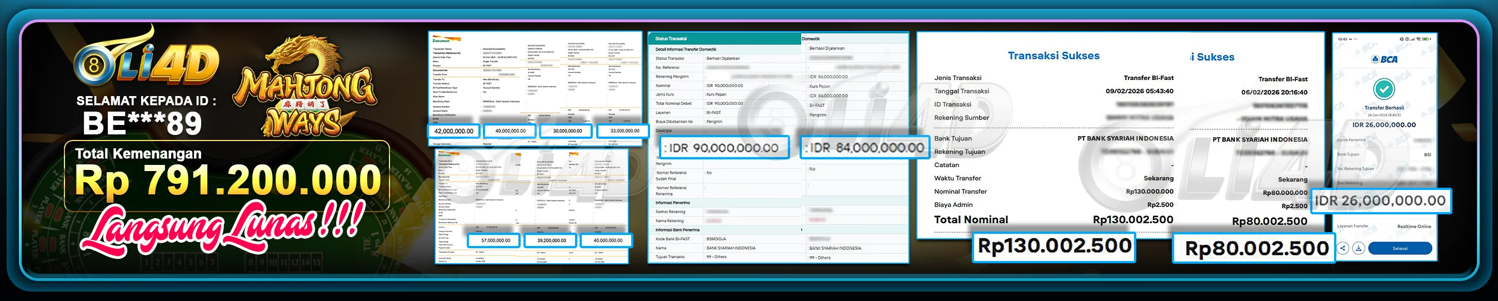Click the green Transfer Berhasil checkmark
Viewport: 1498px width, 301px height.
coord(1384,89)
